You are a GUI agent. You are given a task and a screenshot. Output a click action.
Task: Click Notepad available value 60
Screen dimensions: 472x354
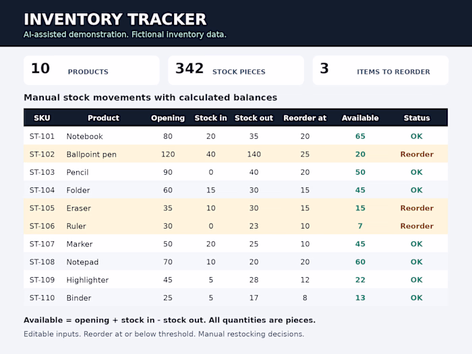(x=360, y=262)
